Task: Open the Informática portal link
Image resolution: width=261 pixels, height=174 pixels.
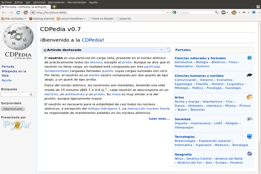Action: pos(183,145)
